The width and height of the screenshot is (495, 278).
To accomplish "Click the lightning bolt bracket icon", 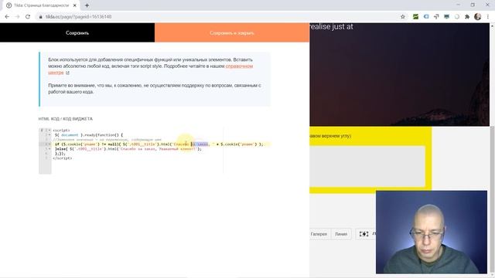I will pyautogui.click(x=364, y=234).
